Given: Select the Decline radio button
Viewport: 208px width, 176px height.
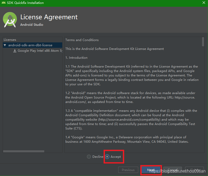Looking at the screenshot, I should (x=89, y=157).
